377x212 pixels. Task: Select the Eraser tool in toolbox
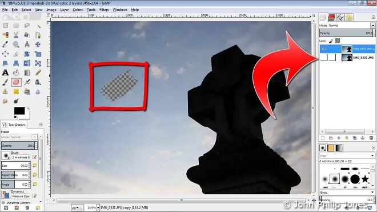click(x=16, y=82)
